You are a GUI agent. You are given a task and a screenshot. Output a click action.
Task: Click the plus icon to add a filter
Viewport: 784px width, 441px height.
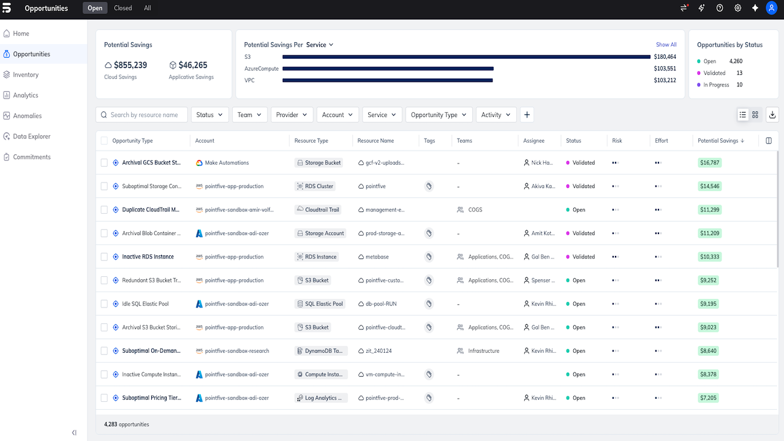[527, 115]
